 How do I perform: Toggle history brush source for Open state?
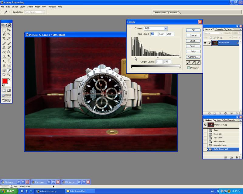point(205,130)
